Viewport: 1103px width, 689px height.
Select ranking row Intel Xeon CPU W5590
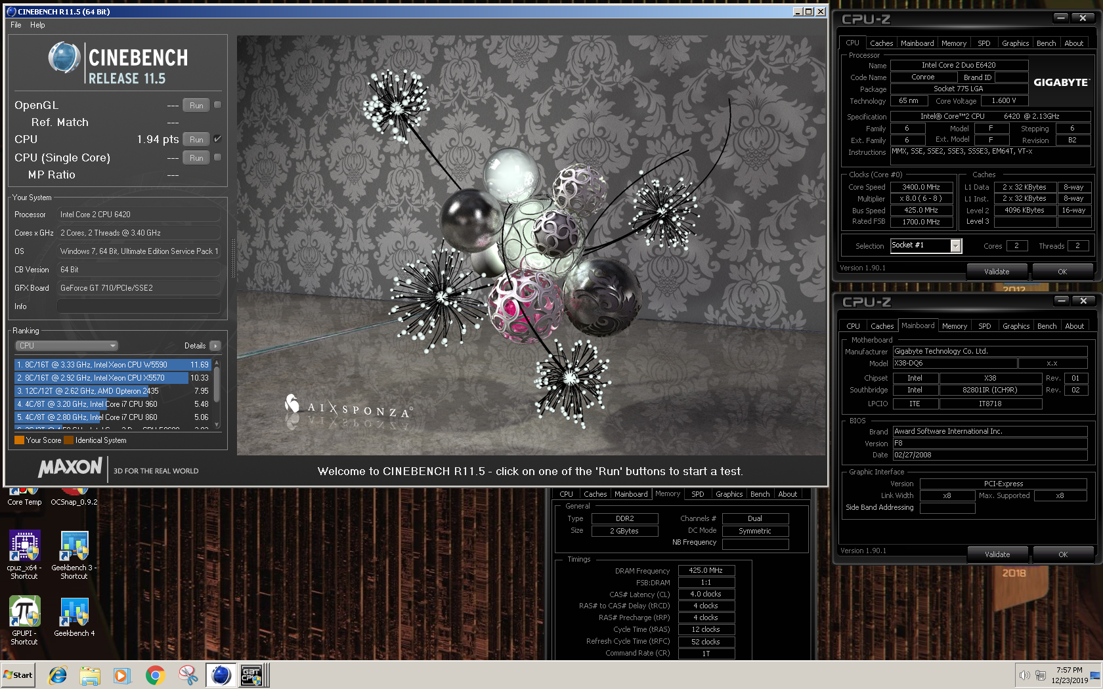pos(112,365)
